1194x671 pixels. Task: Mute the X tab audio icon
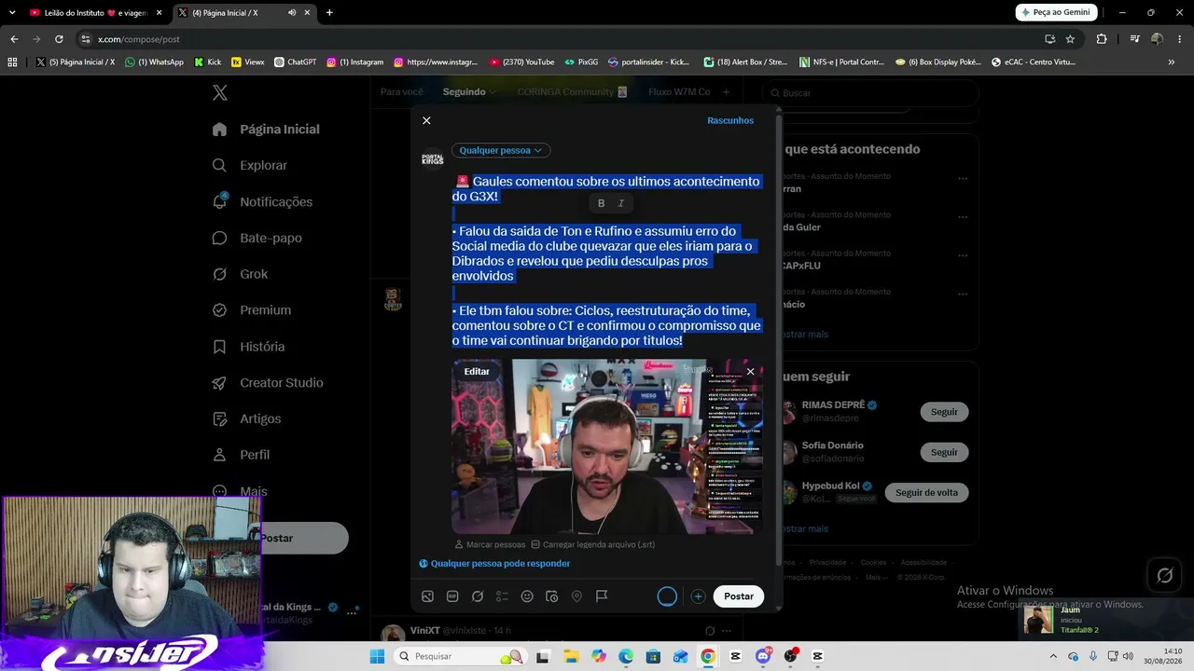292,13
